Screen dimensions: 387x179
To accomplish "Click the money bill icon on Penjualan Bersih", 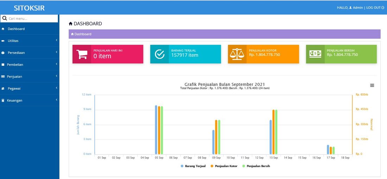I will 316,54.
